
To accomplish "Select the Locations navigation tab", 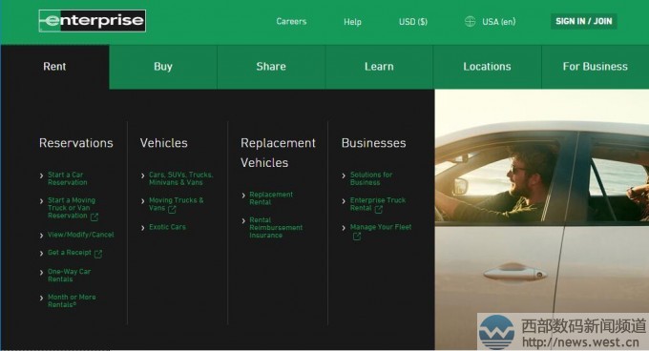I will (x=487, y=67).
